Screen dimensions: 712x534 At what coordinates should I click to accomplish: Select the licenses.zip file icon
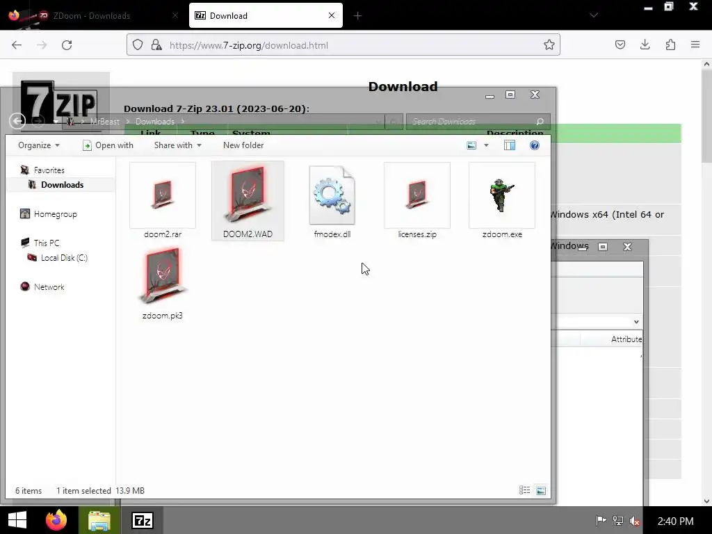point(417,195)
